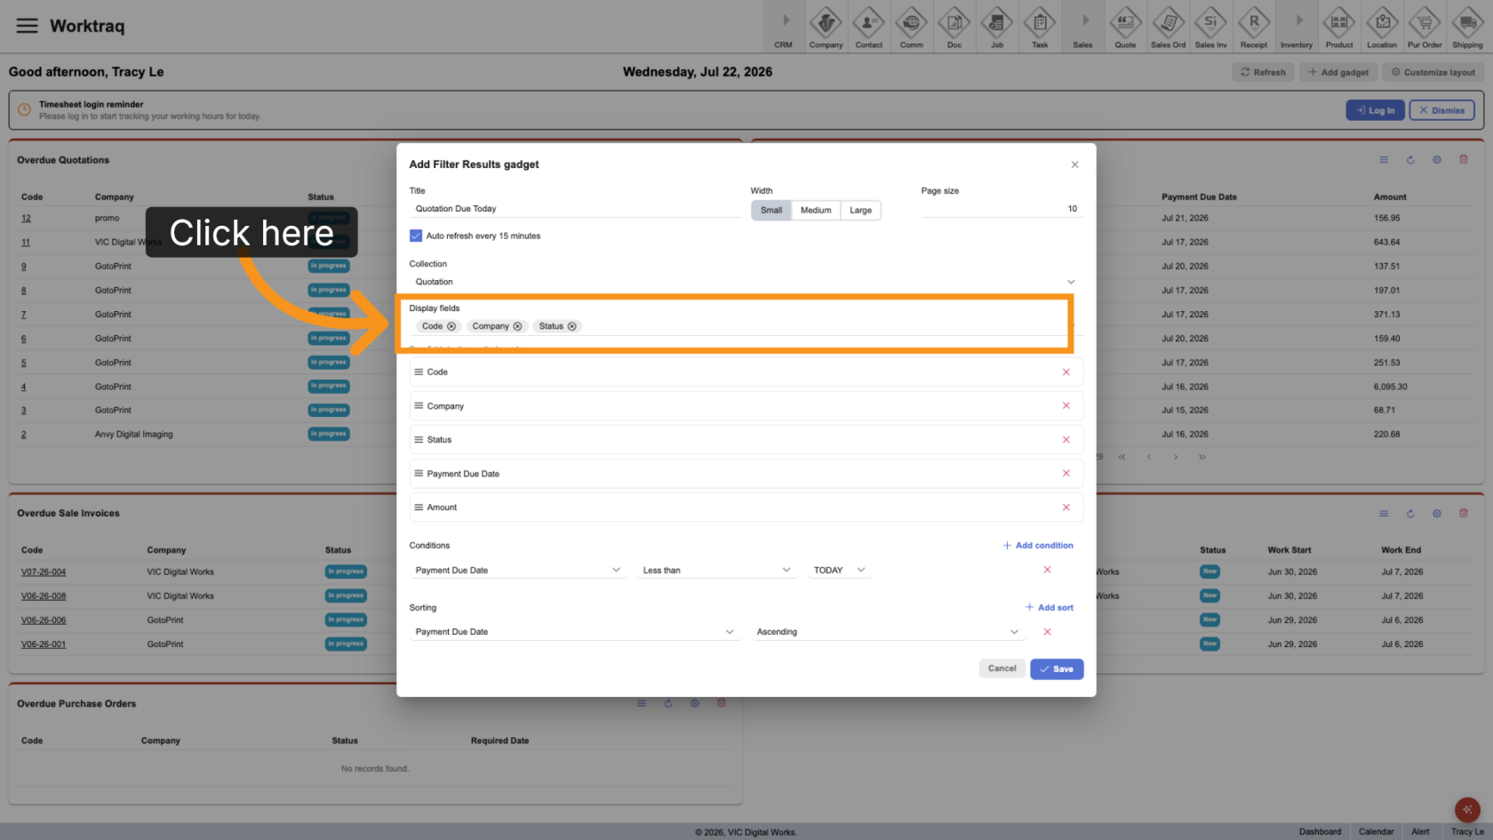Select Small width option
1493x840 pixels.
pyautogui.click(x=771, y=211)
